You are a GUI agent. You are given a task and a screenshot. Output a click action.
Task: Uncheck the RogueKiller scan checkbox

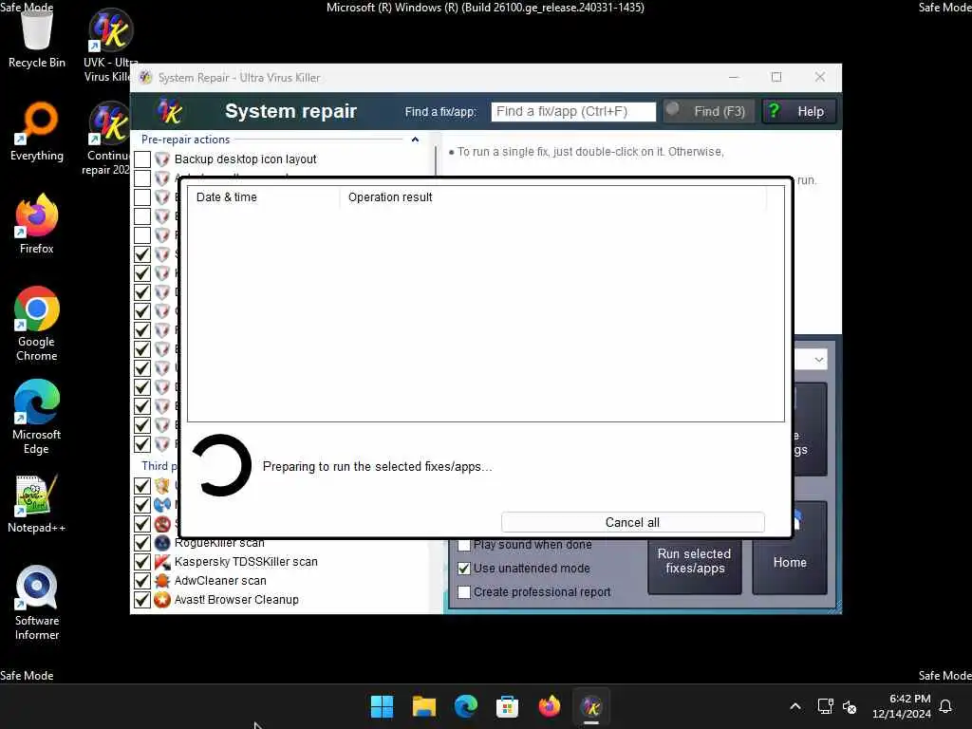coord(142,543)
